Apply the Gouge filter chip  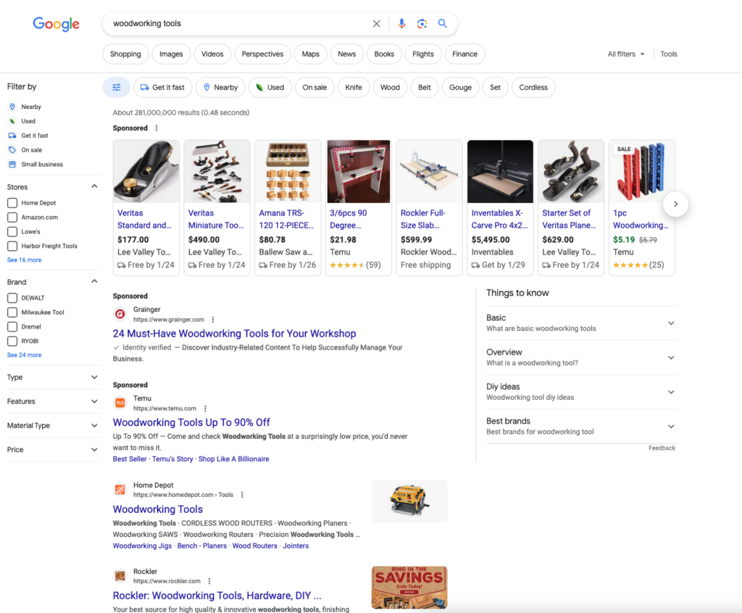pyautogui.click(x=460, y=87)
